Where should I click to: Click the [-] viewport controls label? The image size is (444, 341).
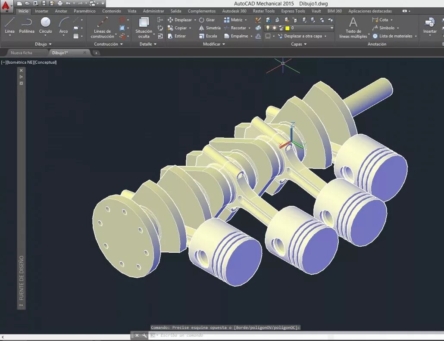(x=4, y=62)
